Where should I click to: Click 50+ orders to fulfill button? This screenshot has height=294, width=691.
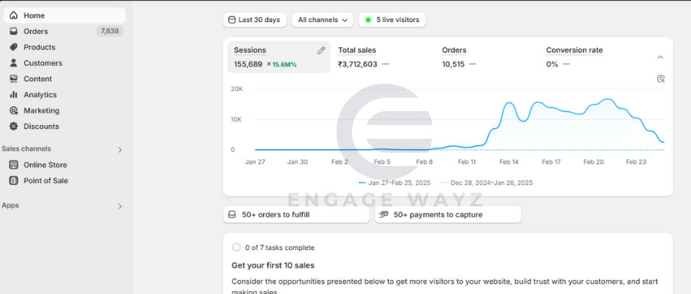click(296, 215)
